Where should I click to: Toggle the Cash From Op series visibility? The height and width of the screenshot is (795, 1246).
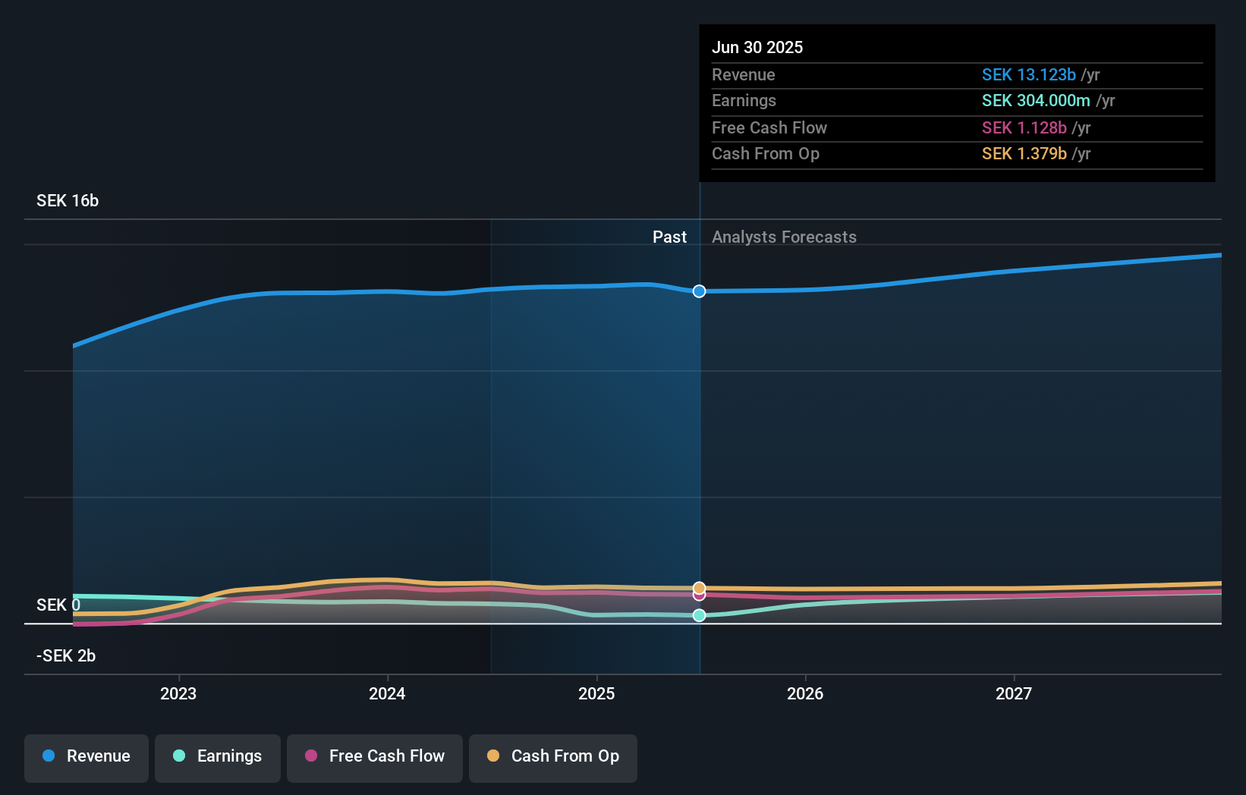coord(552,757)
